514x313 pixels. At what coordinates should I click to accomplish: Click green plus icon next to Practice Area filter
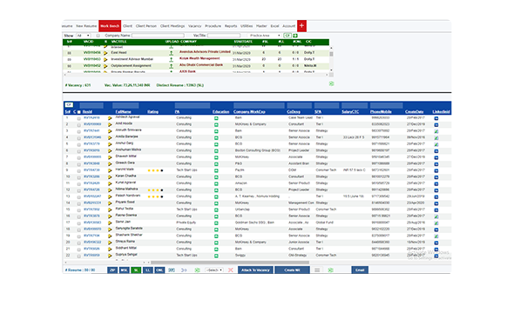pyautogui.click(x=295, y=36)
